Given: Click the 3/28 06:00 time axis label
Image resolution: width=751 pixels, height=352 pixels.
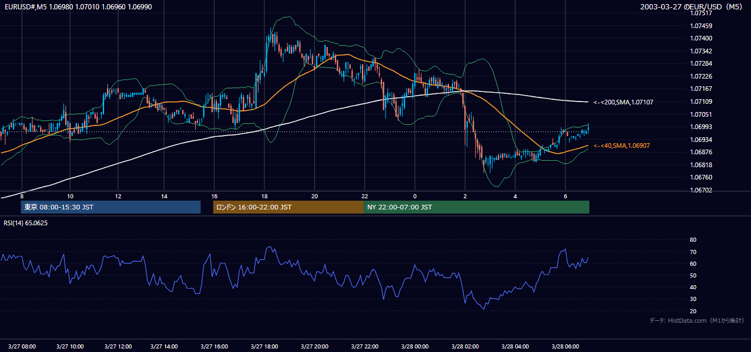Looking at the screenshot, I should pyautogui.click(x=565, y=346).
